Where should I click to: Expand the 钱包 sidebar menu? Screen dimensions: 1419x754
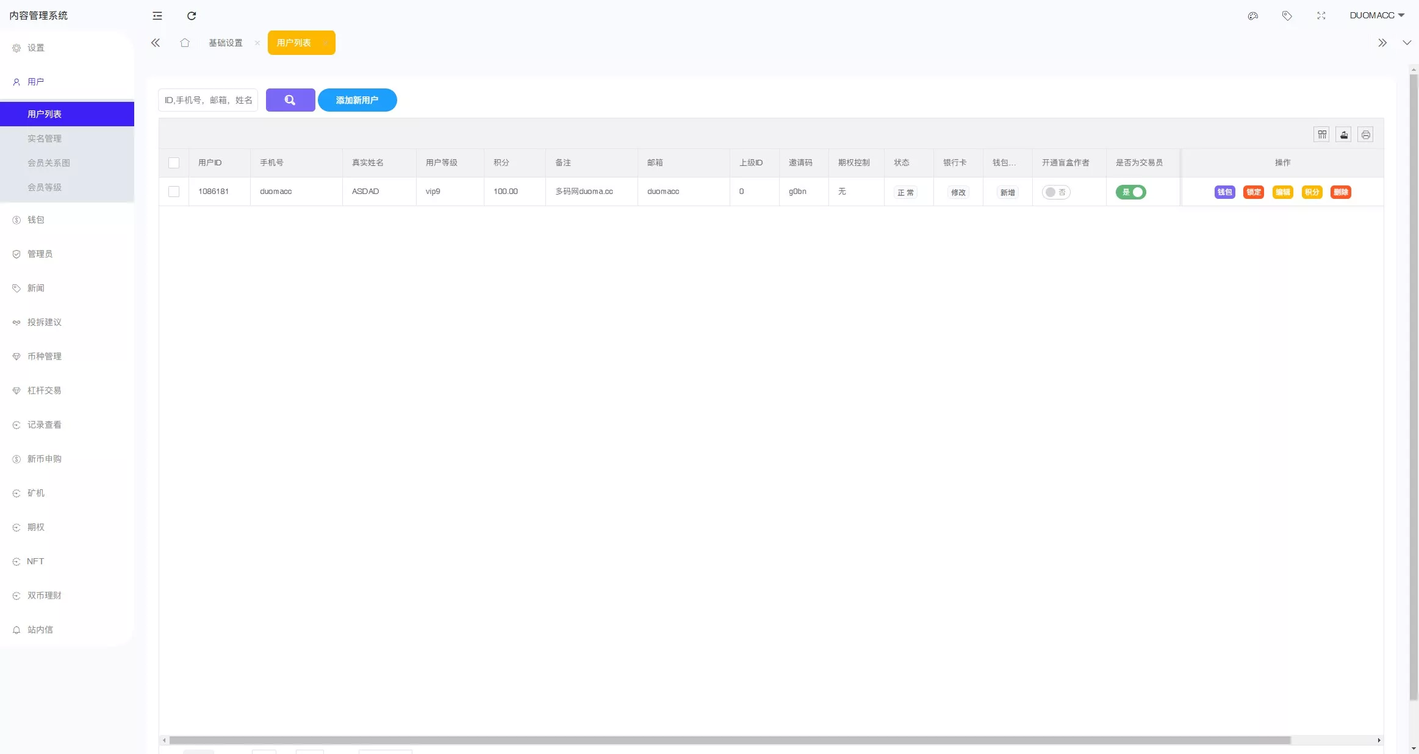[x=36, y=220]
